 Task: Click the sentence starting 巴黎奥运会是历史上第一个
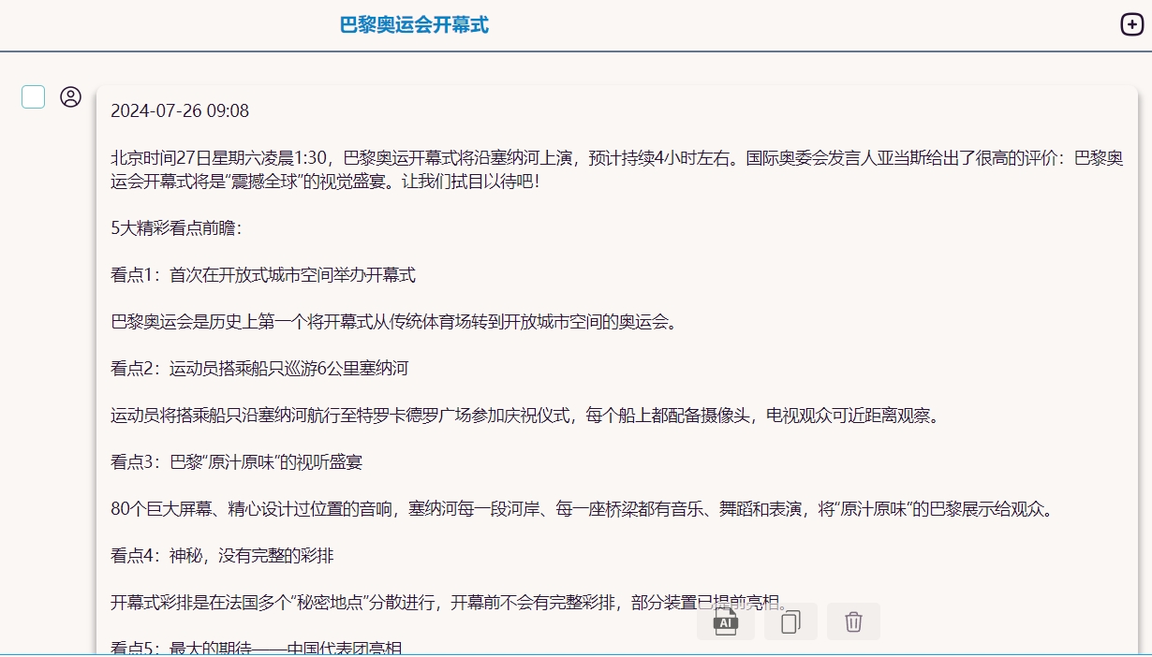point(393,322)
